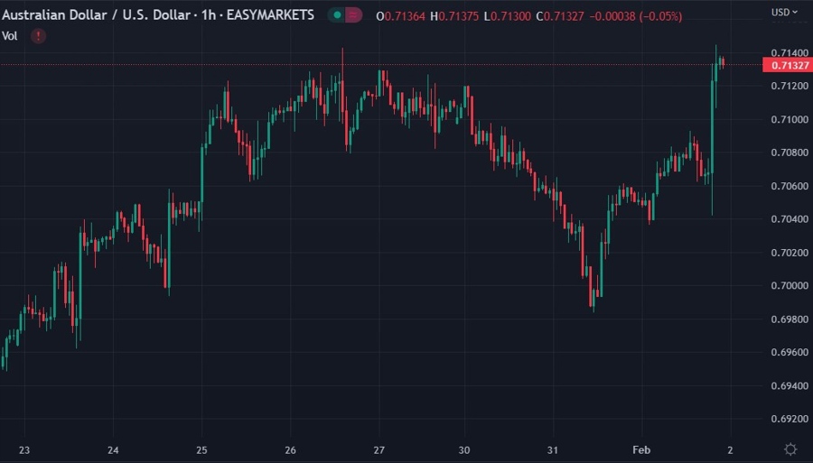Click the 1h interval in the title

click(x=209, y=15)
